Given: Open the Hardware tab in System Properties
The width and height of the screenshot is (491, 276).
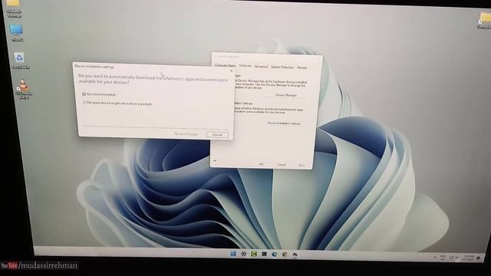Looking at the screenshot, I should pyautogui.click(x=245, y=66).
